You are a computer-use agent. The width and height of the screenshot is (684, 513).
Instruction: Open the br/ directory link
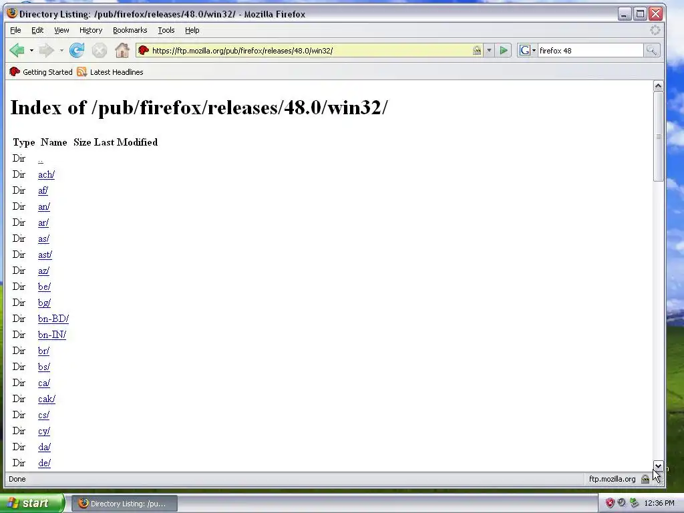pyautogui.click(x=43, y=351)
